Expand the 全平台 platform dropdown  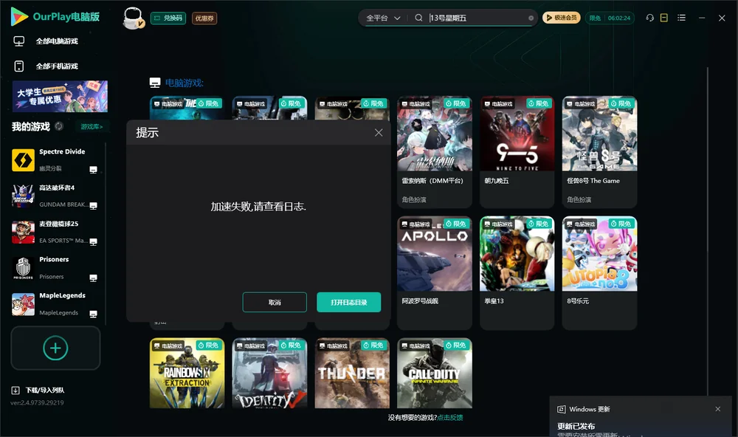tap(383, 18)
